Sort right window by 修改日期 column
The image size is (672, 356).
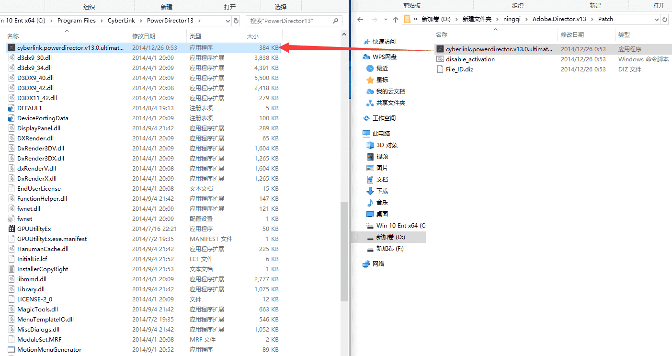coord(572,35)
